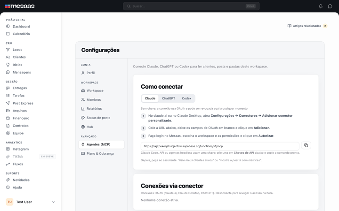Click the Arquivos folder icon
The image size is (339, 211).
(8, 111)
